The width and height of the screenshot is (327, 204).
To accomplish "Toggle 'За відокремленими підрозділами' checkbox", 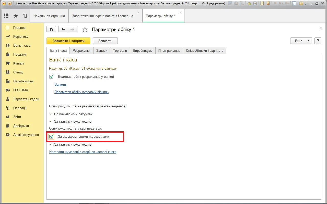I will pyautogui.click(x=51, y=137).
